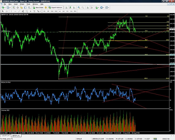The width and height of the screenshot is (175, 140).
Task: Open a New Chart from toolbar
Action: 3,8
